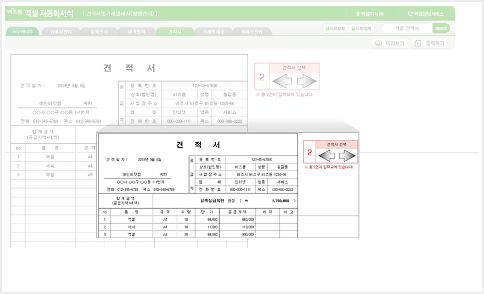Select the 비즈폼 엑셀 자동화서식 logo title
This screenshot has height=294, width=484.
click(40, 13)
